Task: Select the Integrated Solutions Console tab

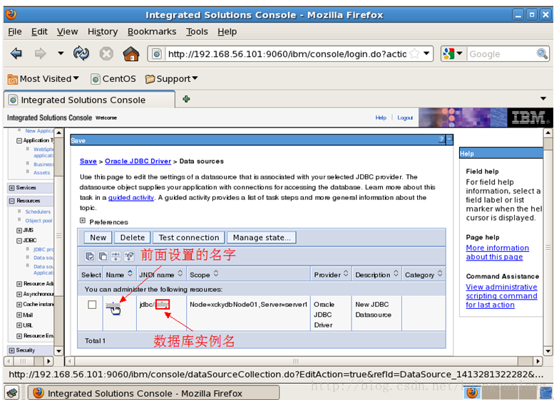Action: pos(89,100)
